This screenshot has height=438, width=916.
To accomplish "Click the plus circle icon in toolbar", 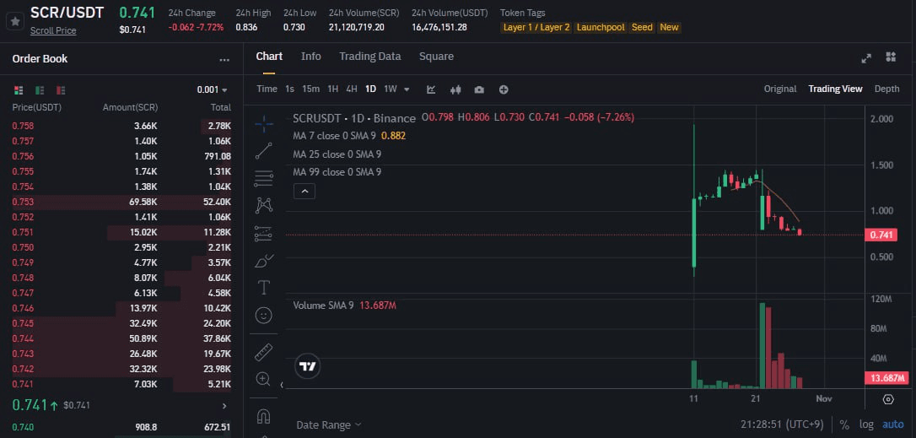I will tap(504, 89).
